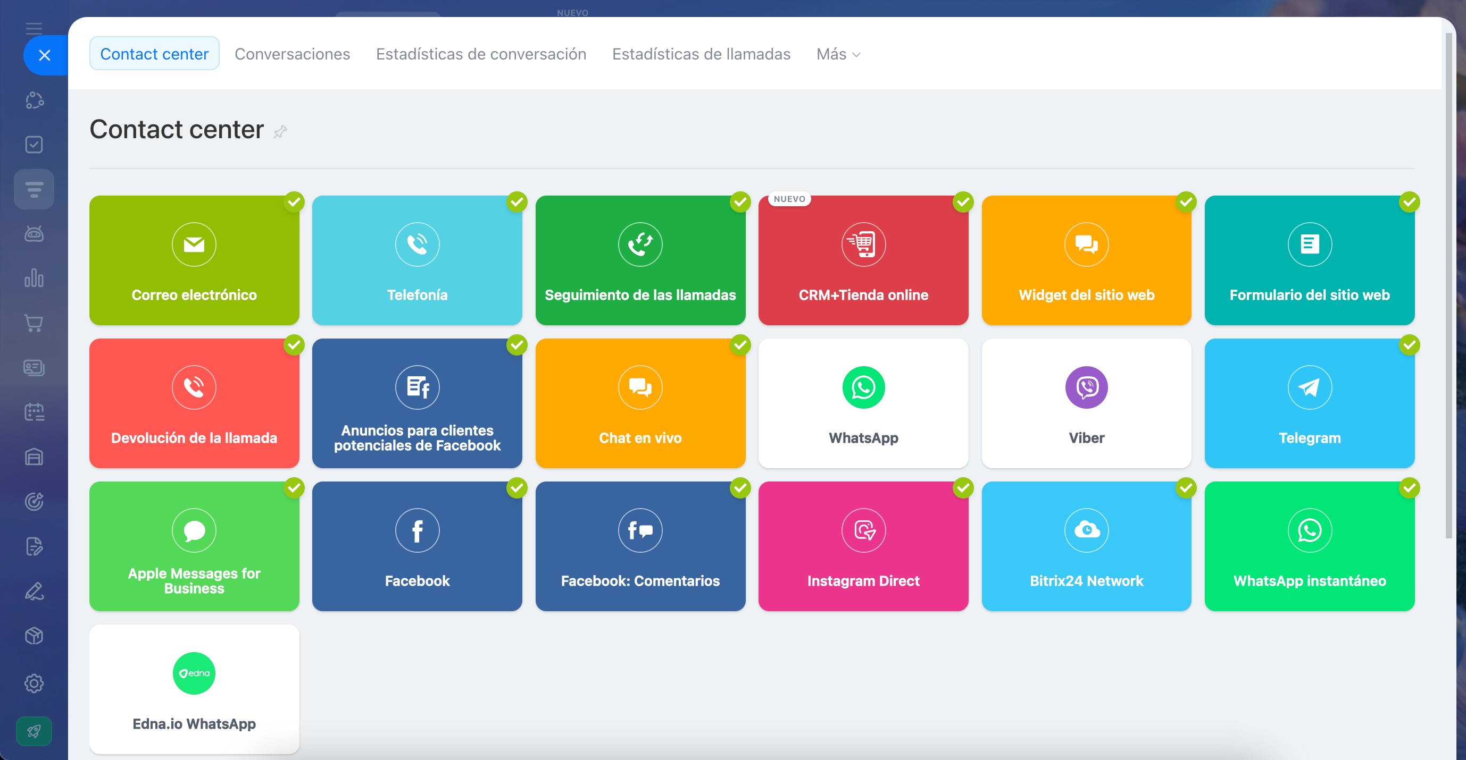Screen dimensions: 1466x760
Task: Open Estadísticas de conversación tab
Action: coord(481,54)
